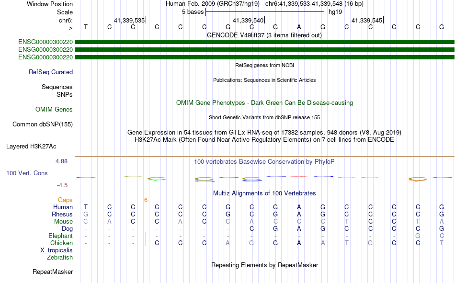The height and width of the screenshot is (283, 455).
Task: Select the Human species label
Action: coord(63,207)
